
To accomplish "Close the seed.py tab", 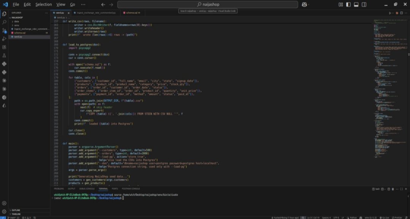I will (x=69, y=13).
